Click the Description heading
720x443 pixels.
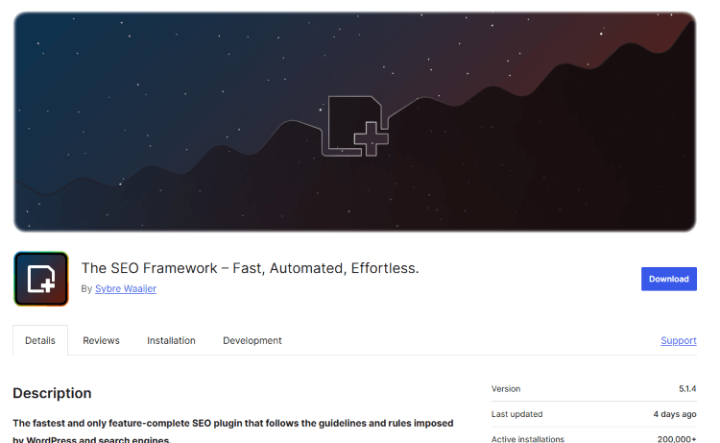[x=52, y=393]
